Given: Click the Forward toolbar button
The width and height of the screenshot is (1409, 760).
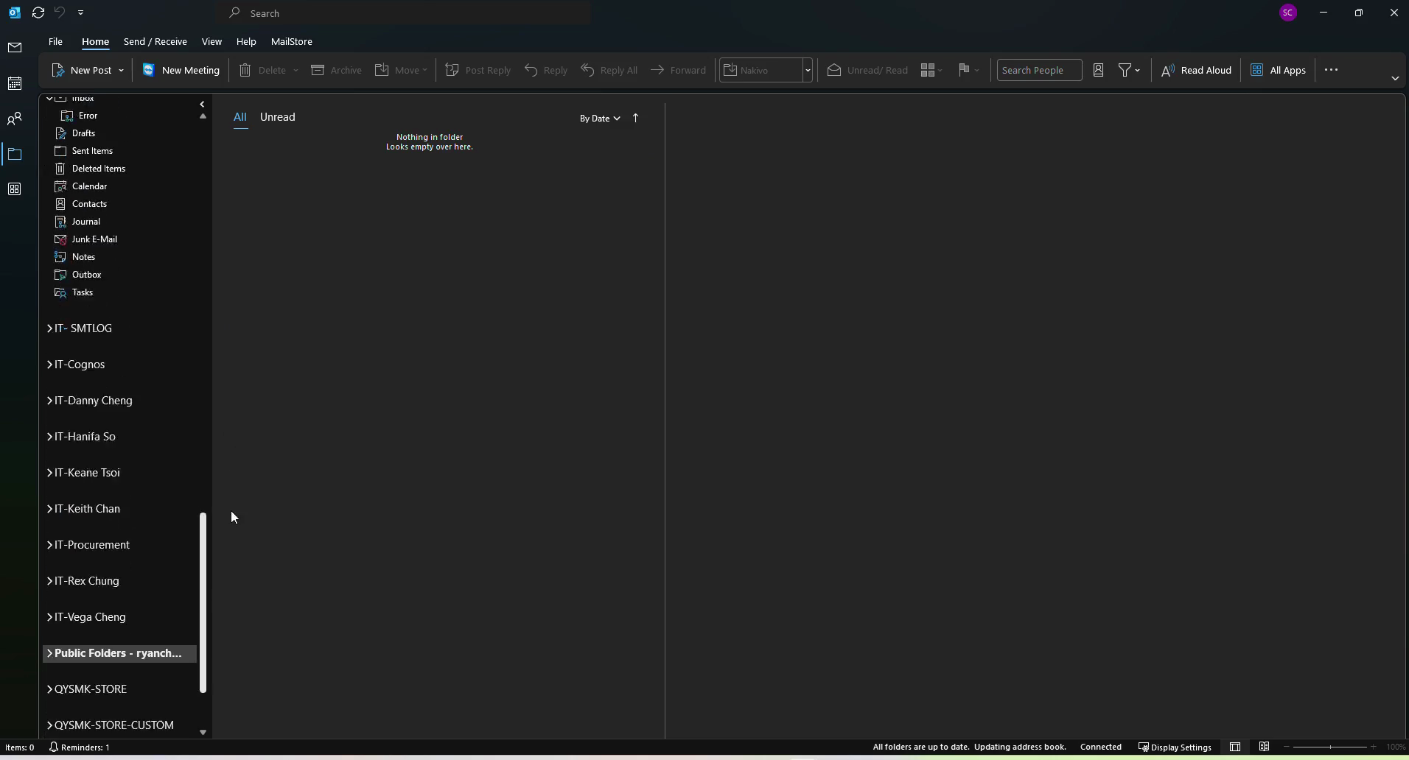Looking at the screenshot, I should [x=679, y=70].
